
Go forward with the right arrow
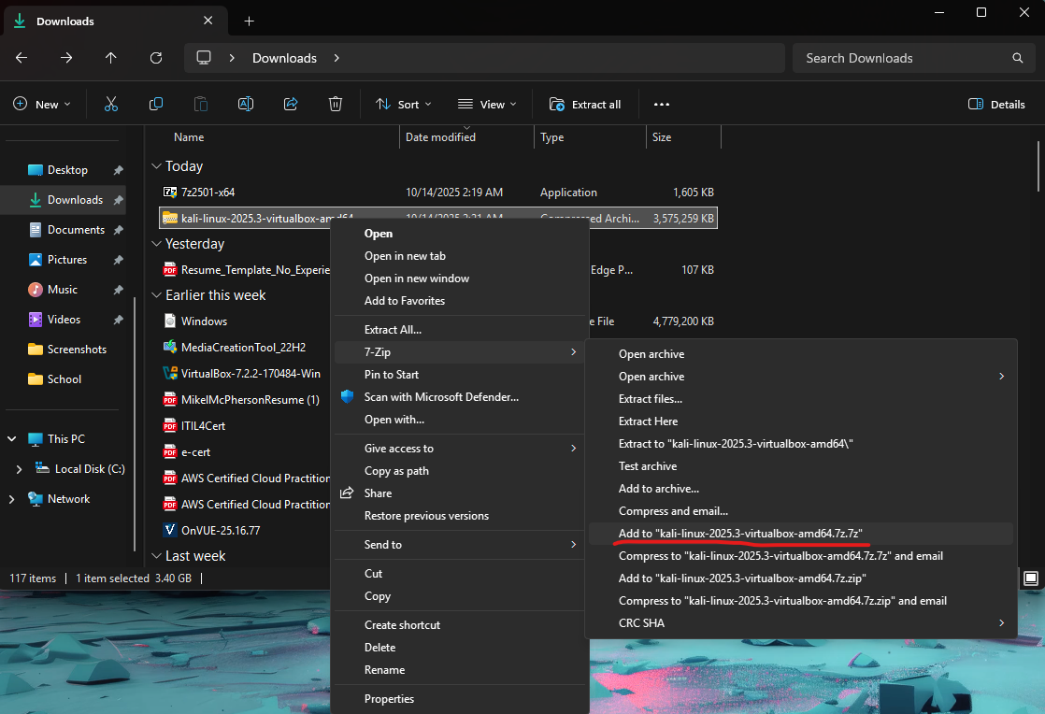66,58
